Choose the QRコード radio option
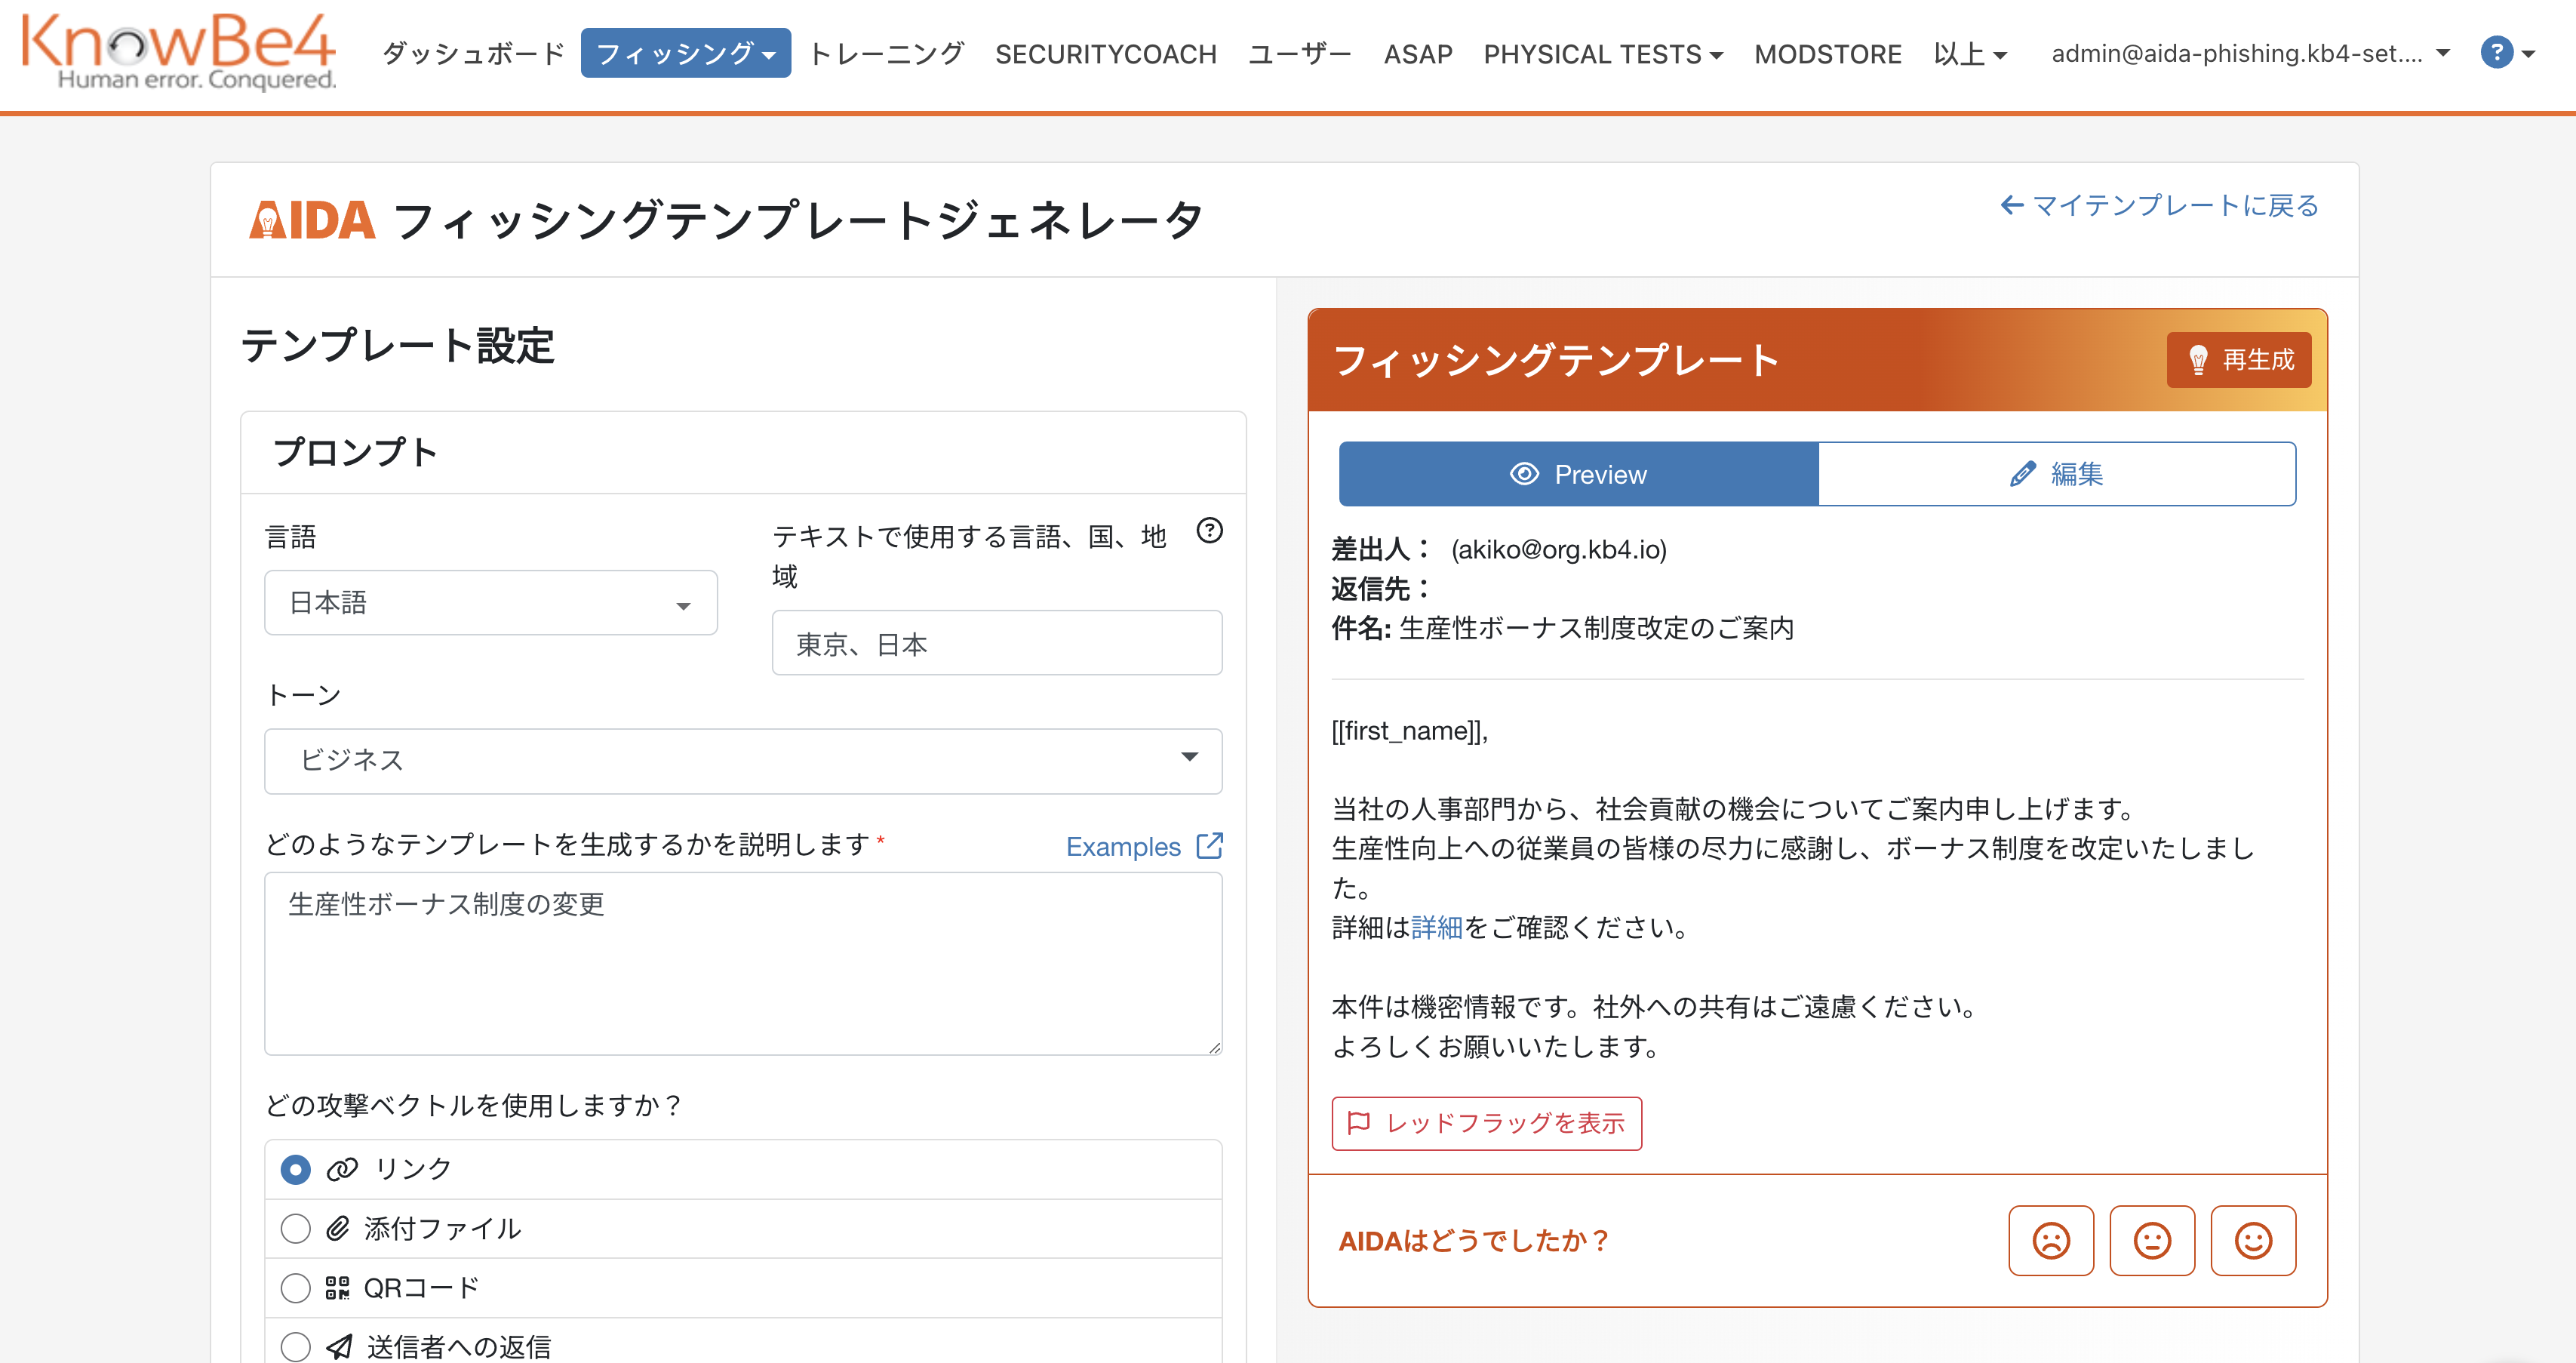Image resolution: width=2576 pixels, height=1363 pixels. point(296,1287)
